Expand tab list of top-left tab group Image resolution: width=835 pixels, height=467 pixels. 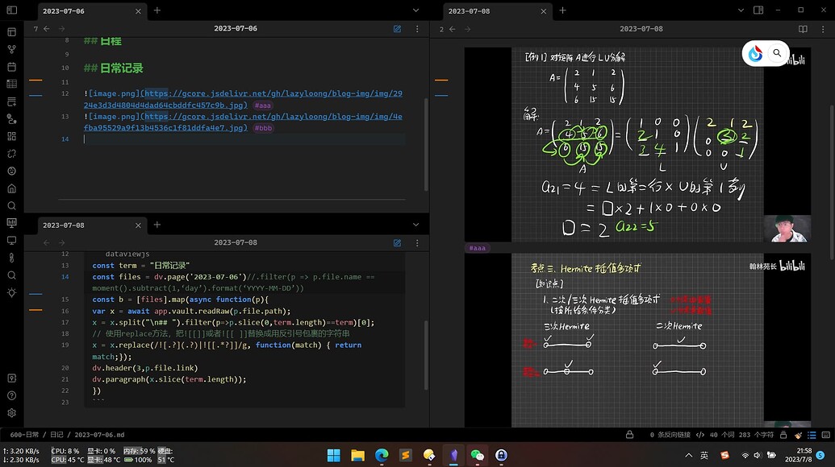[416, 10]
